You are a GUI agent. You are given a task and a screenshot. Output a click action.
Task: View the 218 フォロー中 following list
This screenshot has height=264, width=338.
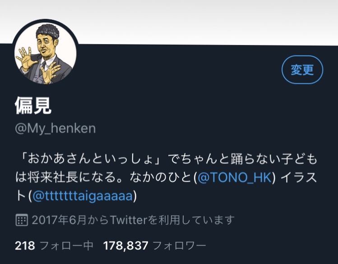click(54, 246)
